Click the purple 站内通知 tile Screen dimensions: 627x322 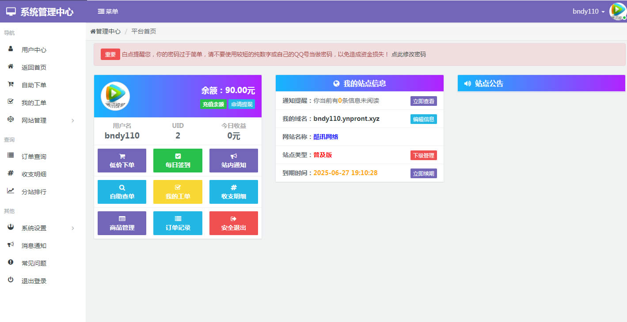[x=234, y=161]
